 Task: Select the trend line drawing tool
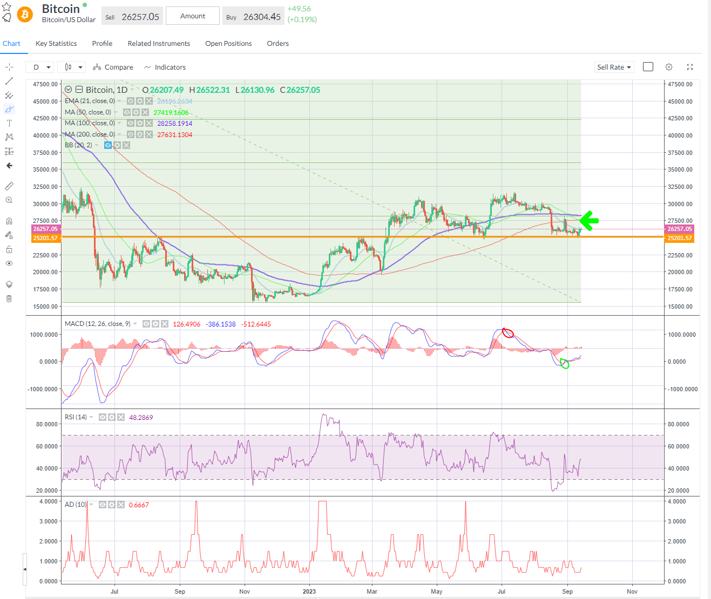[9, 81]
